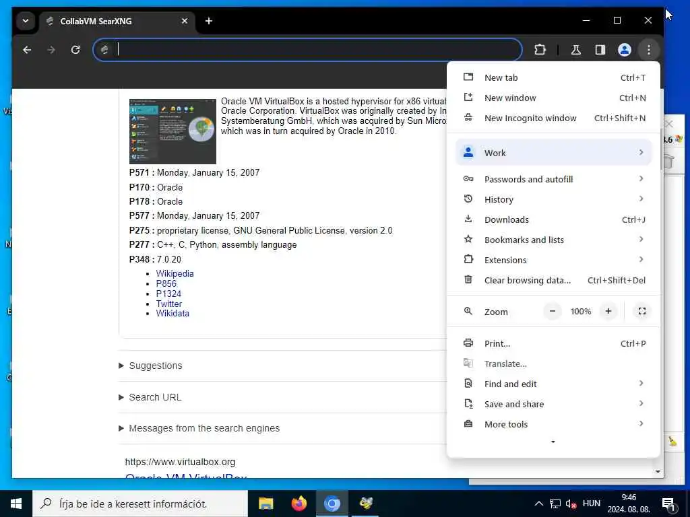Close the CollabVM SearXNG tab
This screenshot has width=690, height=517.
[x=185, y=21]
